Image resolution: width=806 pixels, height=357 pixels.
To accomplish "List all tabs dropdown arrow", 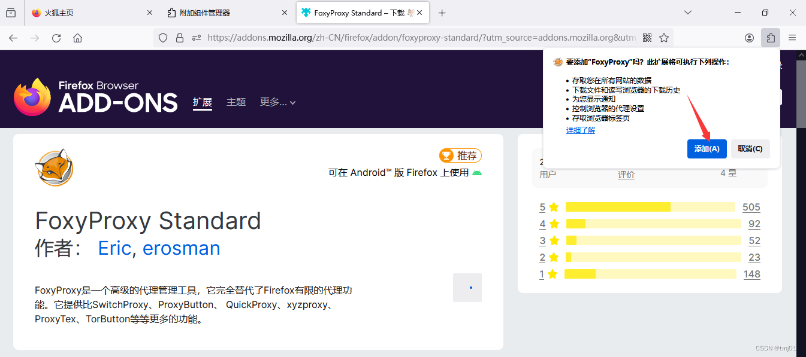I will (x=688, y=13).
